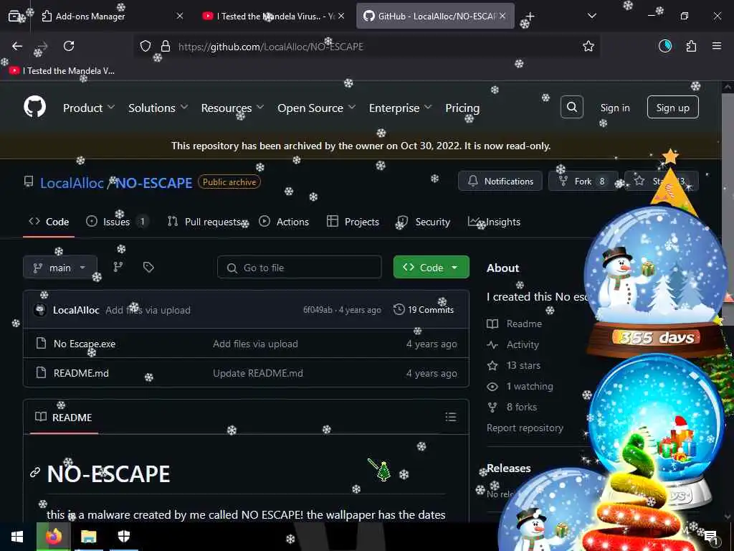Click the Firefox View icon
The height and width of the screenshot is (551, 734).
point(14,16)
